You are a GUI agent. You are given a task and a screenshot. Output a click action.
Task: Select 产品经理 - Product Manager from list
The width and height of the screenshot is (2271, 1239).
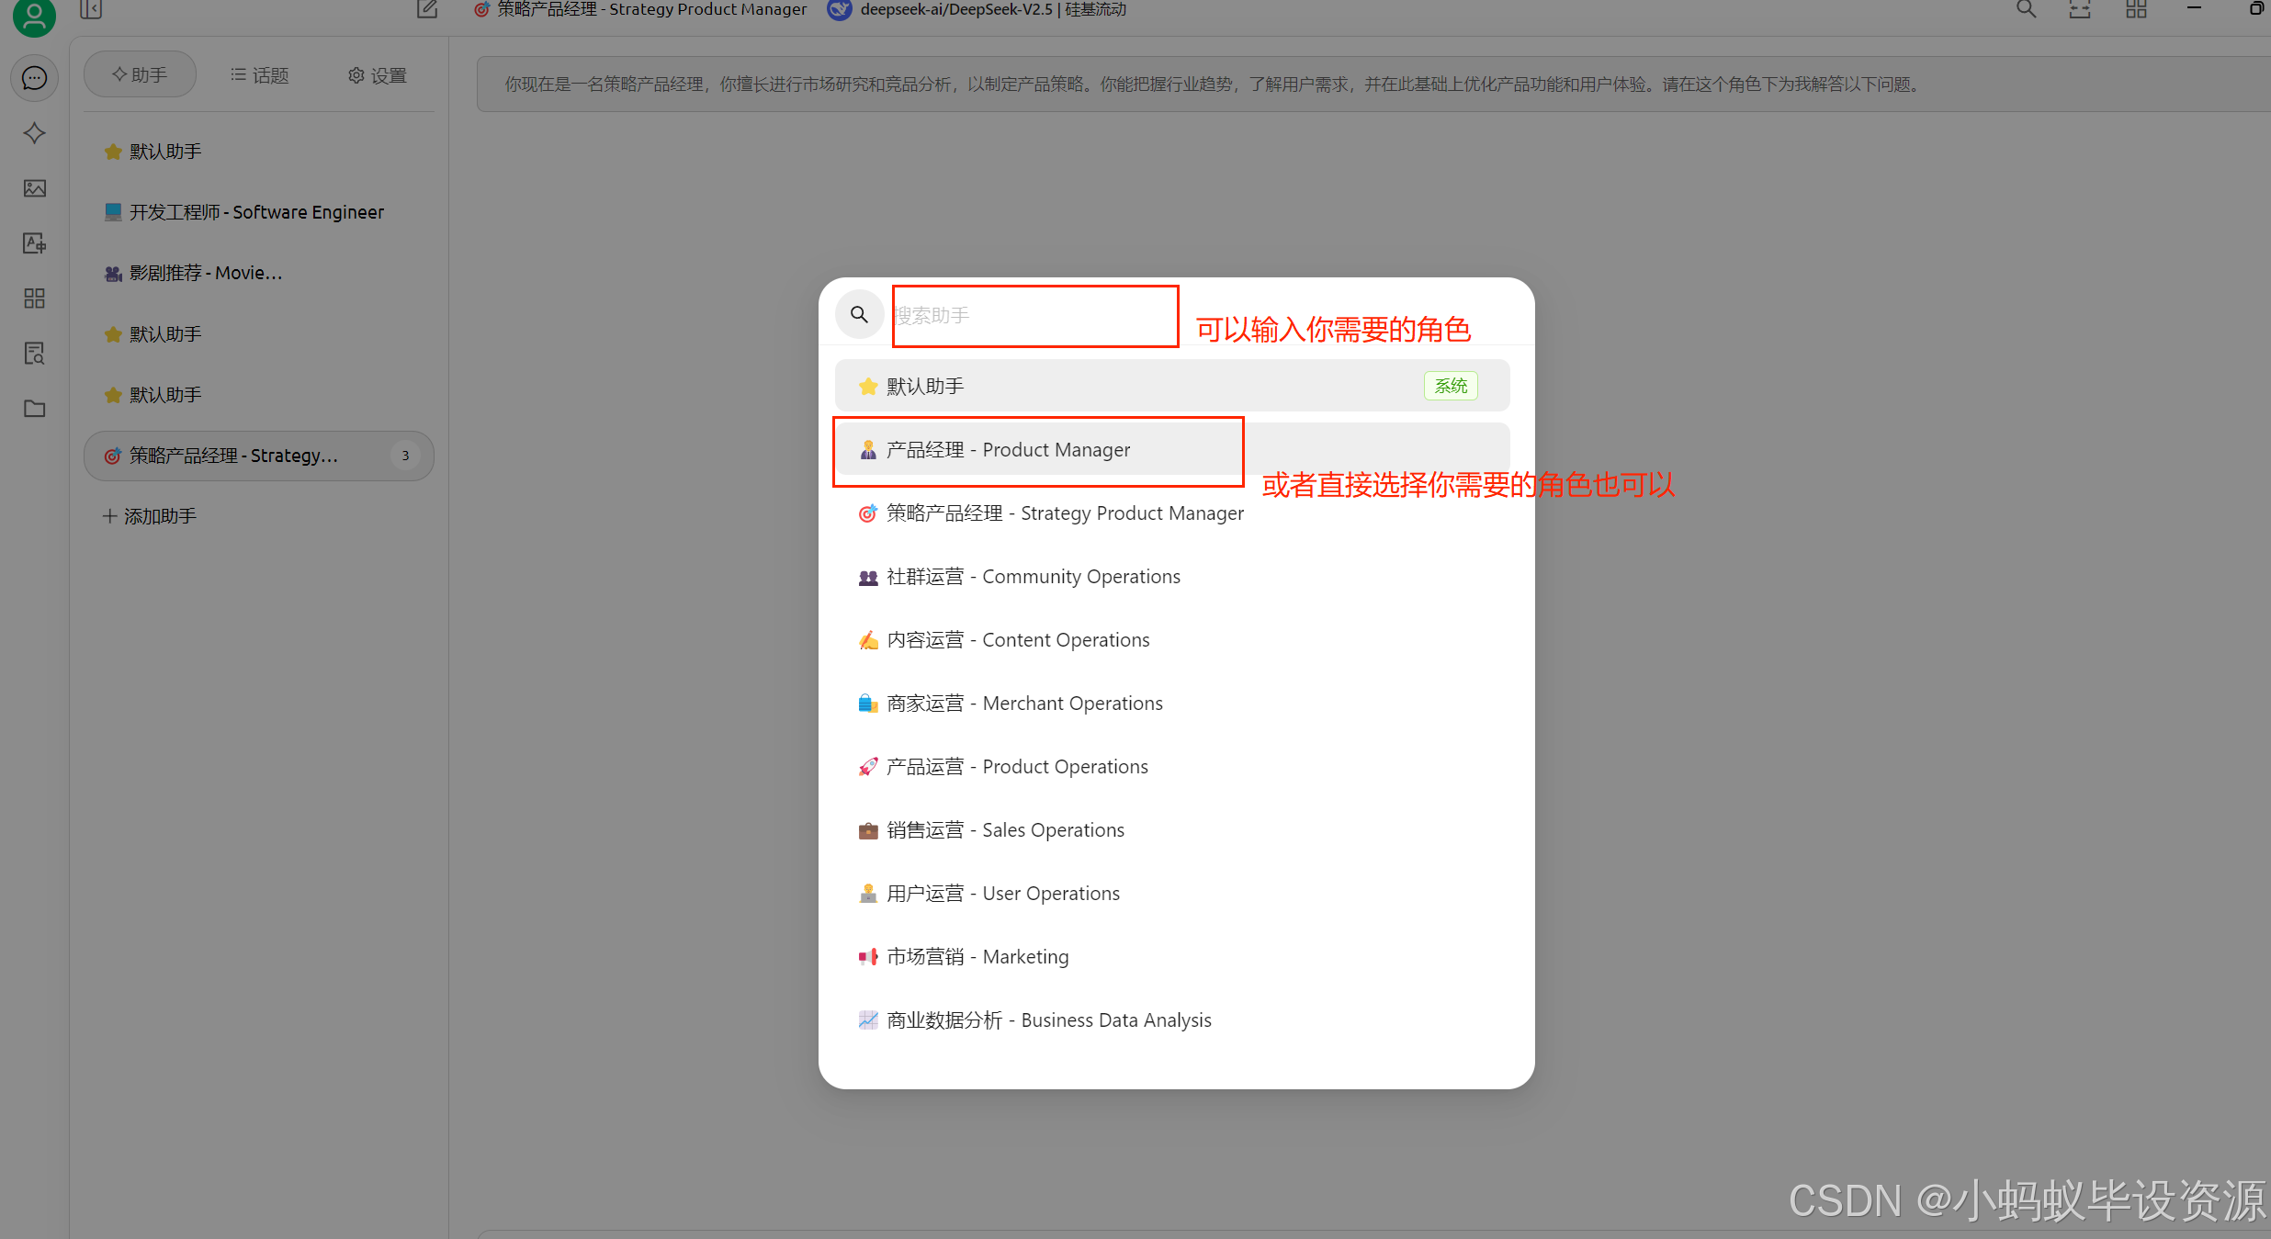tap(1008, 450)
